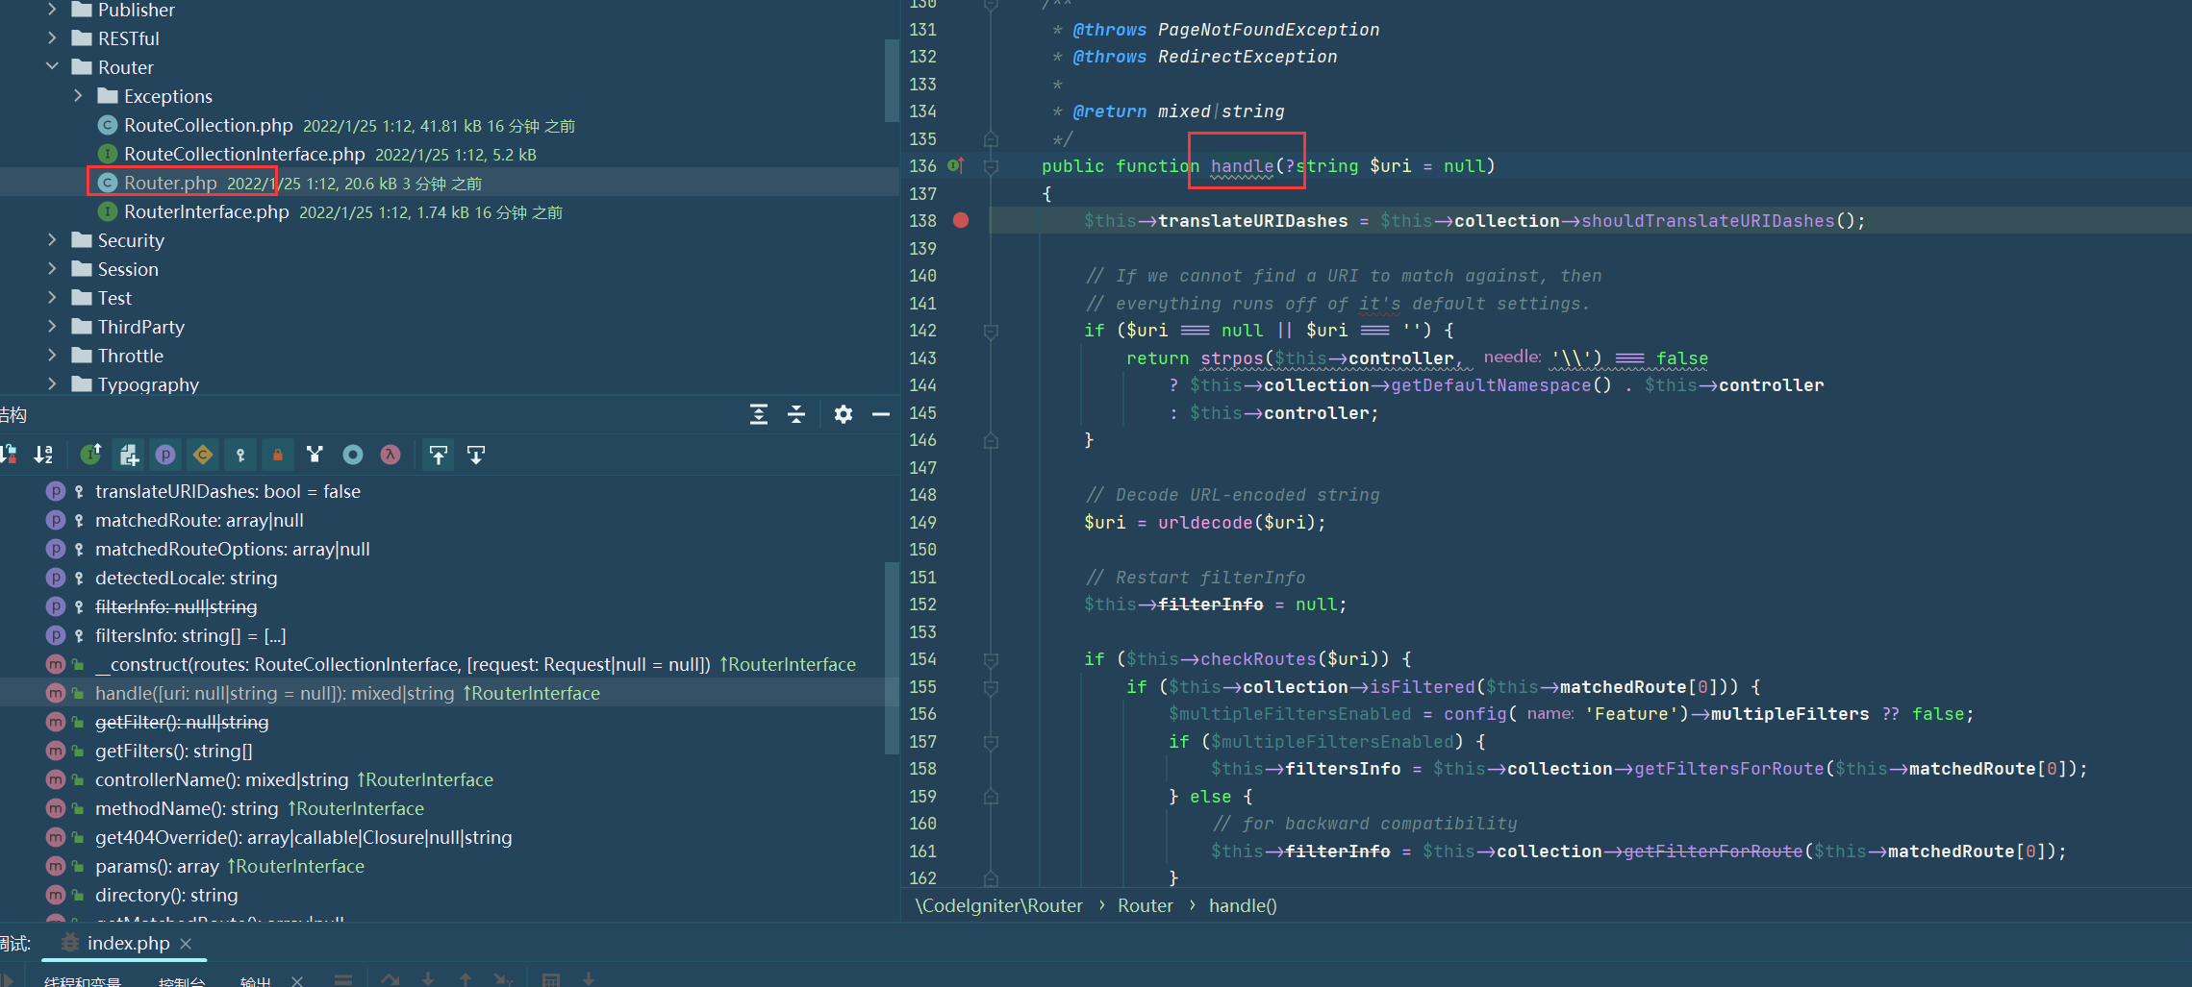2192x987 pixels.
Task: Toggle Show Lambdas filter icon
Action: coord(391,455)
